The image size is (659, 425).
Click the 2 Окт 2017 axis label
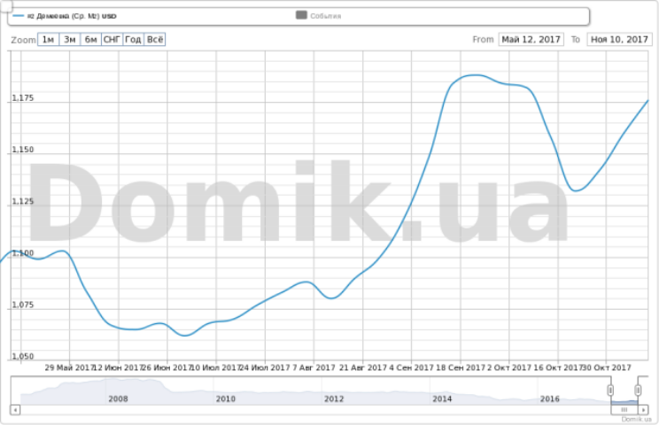[509, 367]
